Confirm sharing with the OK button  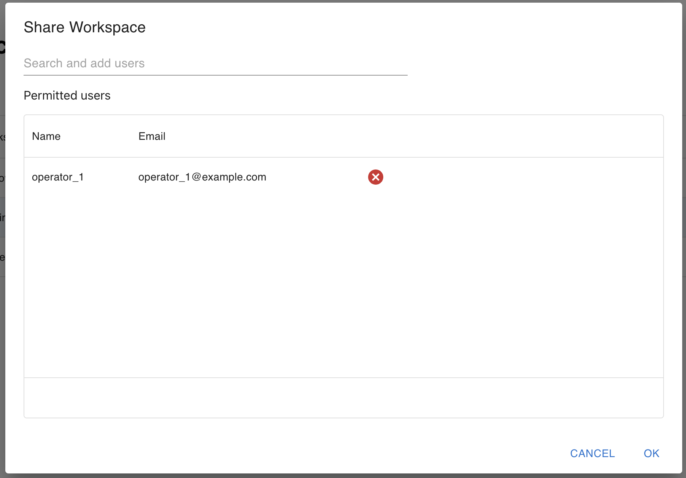(x=651, y=453)
